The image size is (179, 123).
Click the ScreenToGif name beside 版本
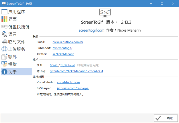[92, 22]
